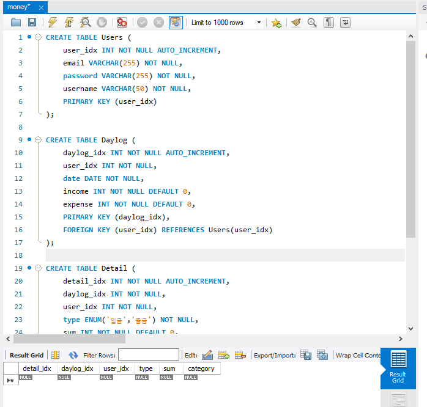Open the Limit to 1000 rows dropdown
The width and height of the screenshot is (427, 407).
click(225, 23)
